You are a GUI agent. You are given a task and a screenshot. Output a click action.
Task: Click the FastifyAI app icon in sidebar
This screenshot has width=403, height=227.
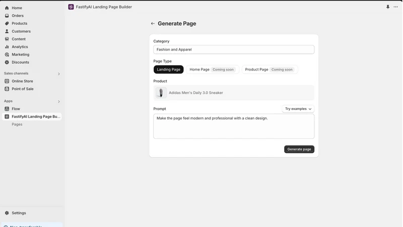(x=7, y=117)
